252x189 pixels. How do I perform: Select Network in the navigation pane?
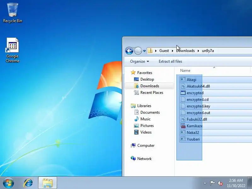[144, 159]
